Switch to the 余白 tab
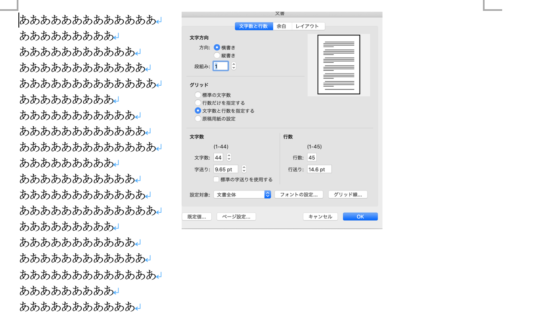 point(282,26)
